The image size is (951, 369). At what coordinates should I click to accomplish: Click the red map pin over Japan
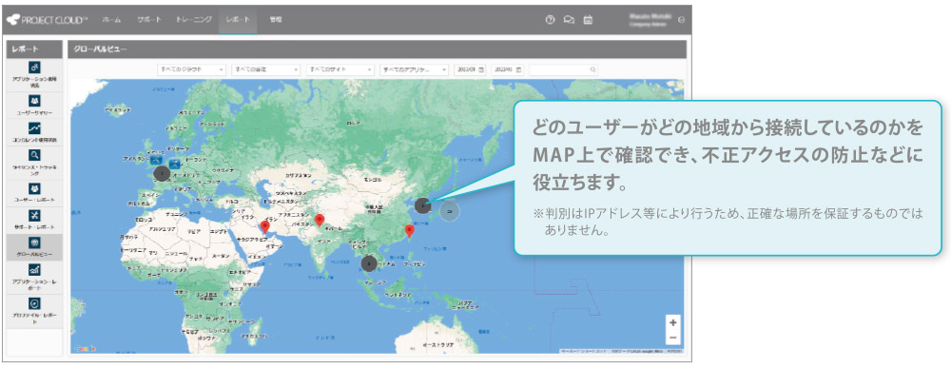click(x=409, y=231)
